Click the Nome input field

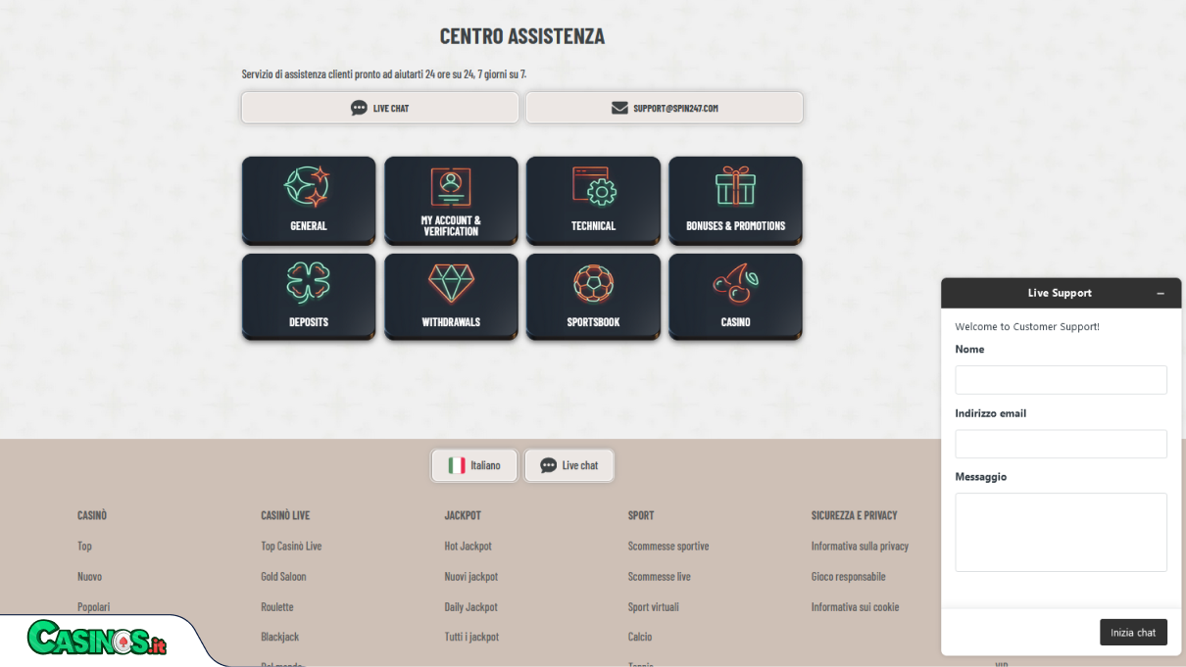[1061, 380]
